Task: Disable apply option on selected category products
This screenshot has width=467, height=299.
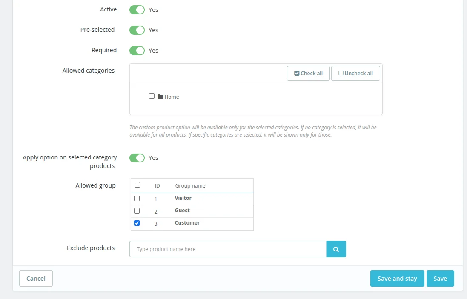Action: [x=137, y=157]
